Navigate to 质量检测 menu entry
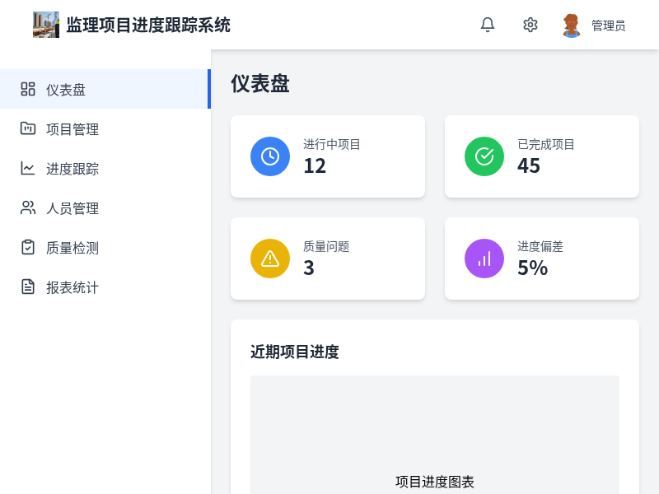This screenshot has width=659, height=494. (105, 248)
